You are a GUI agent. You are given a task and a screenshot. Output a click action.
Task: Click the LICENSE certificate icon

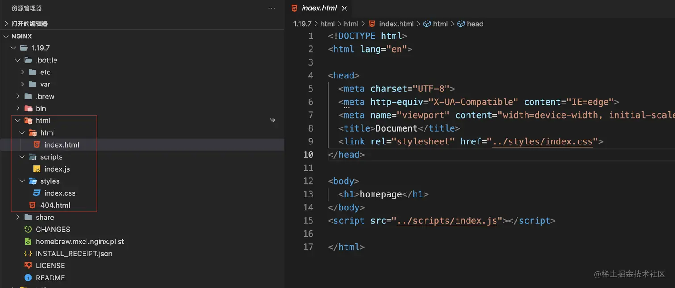point(28,265)
